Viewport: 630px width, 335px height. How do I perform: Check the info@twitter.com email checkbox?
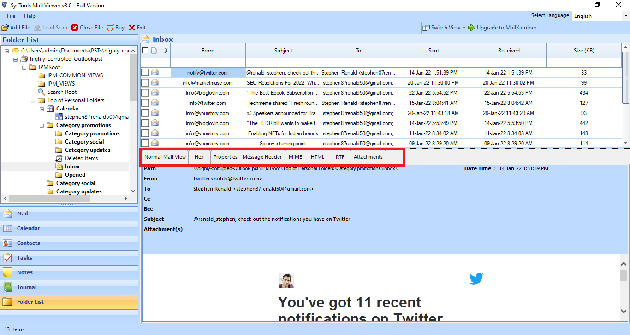point(145,103)
